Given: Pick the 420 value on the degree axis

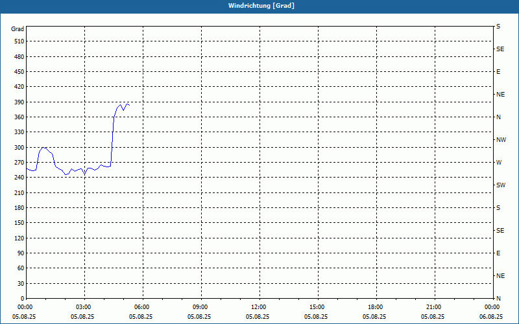Looking at the screenshot, I should click(x=19, y=87).
